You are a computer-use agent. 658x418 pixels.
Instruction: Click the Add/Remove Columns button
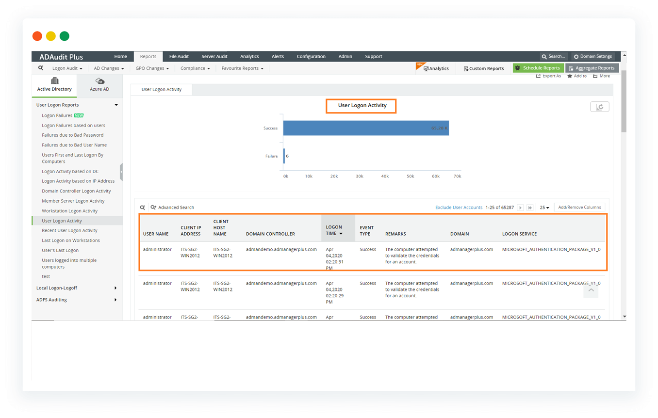pos(579,208)
